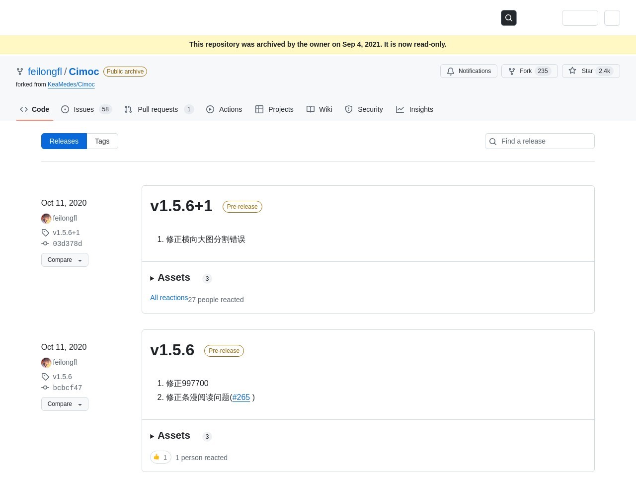Open Compare dropdown for v1.5.6
This screenshot has width=636, height=477.
tap(65, 404)
